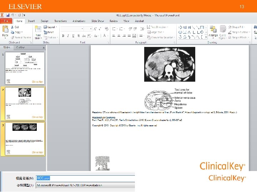
Task: Open the Layout dropdown in Slides group
Action: coord(50,27)
